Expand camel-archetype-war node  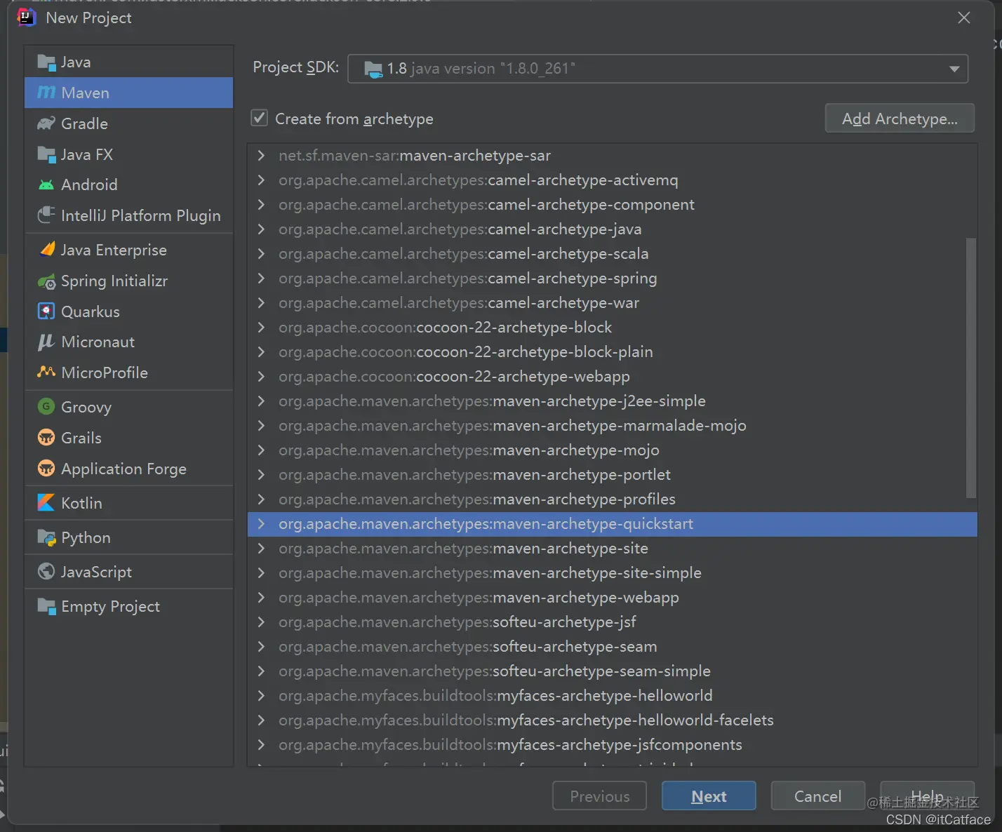pyautogui.click(x=261, y=302)
